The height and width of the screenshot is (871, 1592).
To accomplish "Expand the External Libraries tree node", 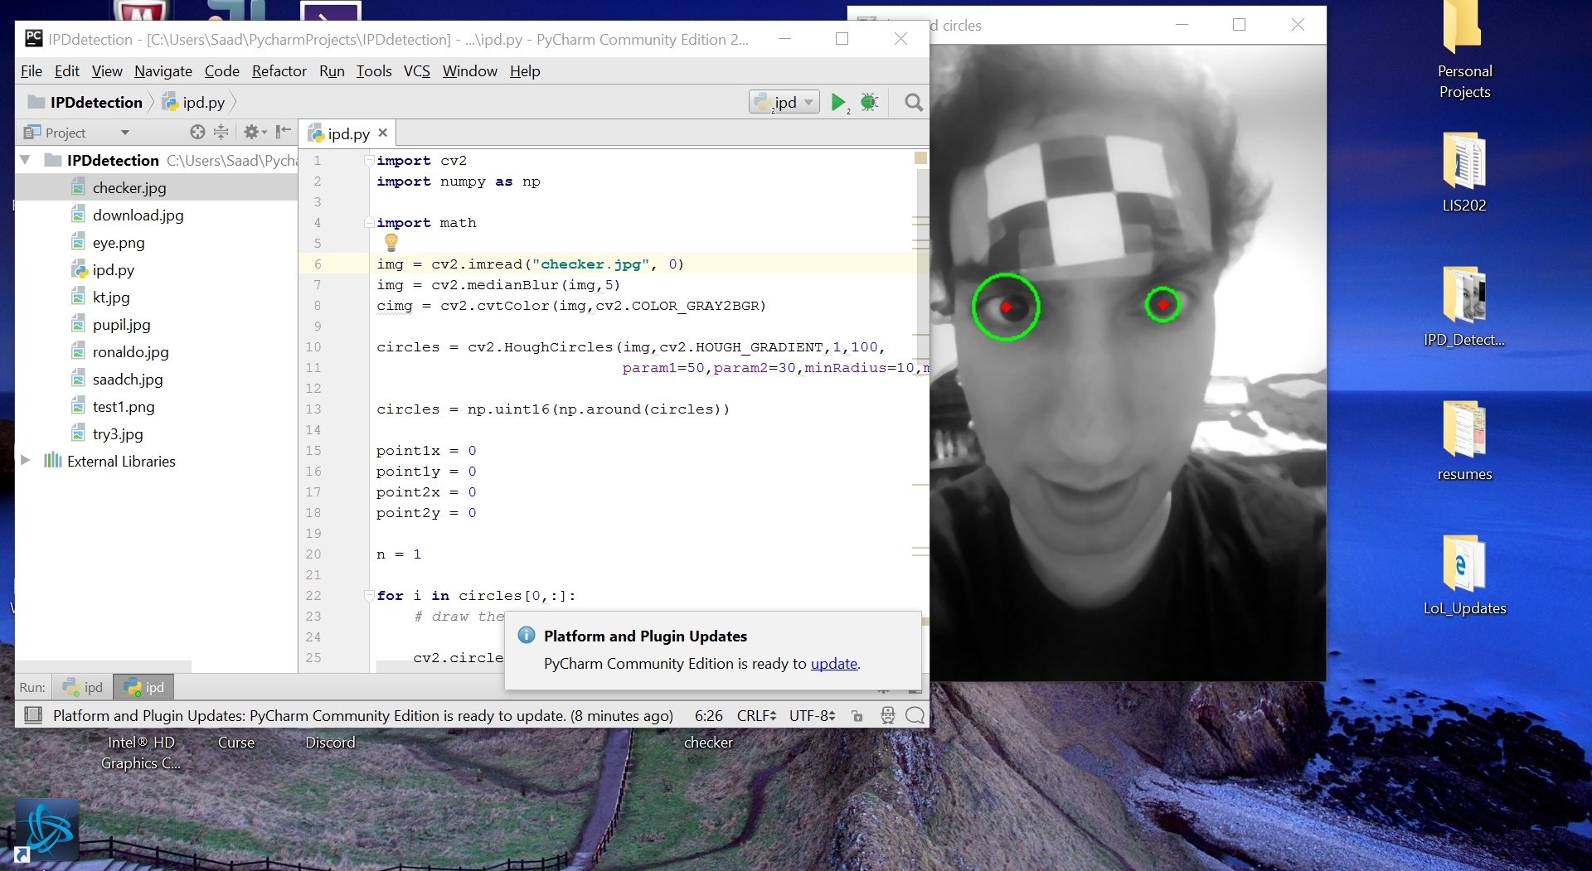I will (x=25, y=461).
